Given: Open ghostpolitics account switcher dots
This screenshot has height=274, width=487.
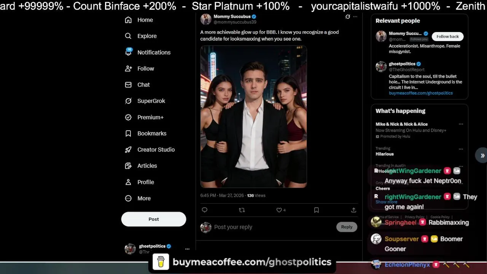Looking at the screenshot, I should 187,249.
